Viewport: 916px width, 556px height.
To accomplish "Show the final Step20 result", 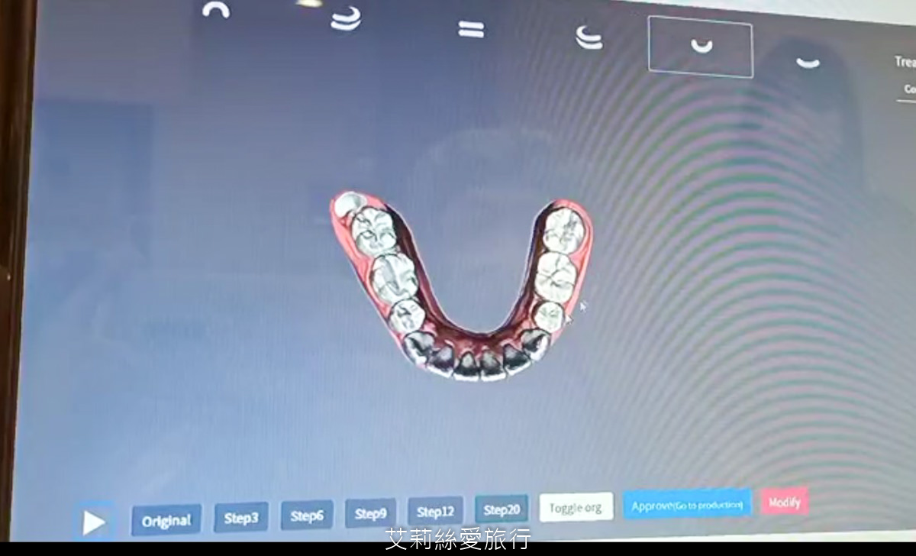I will click(x=502, y=509).
